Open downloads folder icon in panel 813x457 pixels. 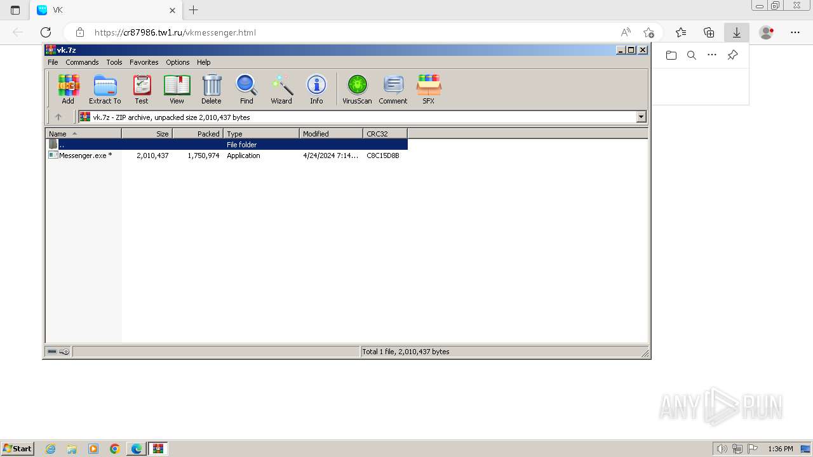click(x=671, y=55)
